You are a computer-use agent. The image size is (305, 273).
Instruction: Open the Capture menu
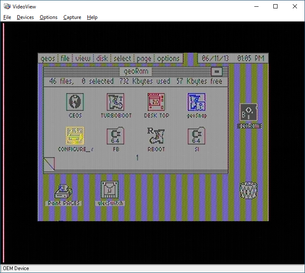point(72,17)
